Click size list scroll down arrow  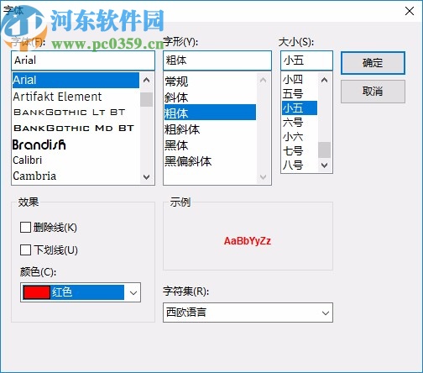coord(325,165)
